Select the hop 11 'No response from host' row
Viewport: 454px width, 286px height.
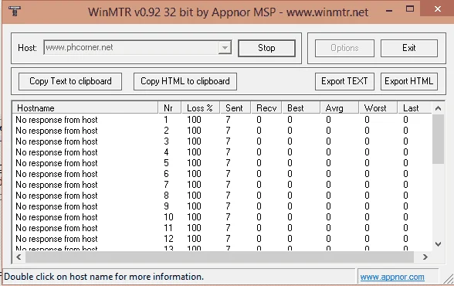[222, 228]
